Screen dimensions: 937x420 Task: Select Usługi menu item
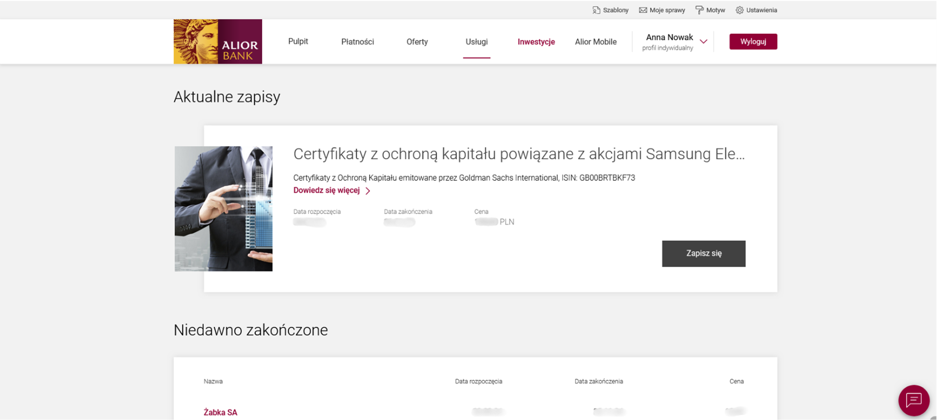[x=477, y=42]
